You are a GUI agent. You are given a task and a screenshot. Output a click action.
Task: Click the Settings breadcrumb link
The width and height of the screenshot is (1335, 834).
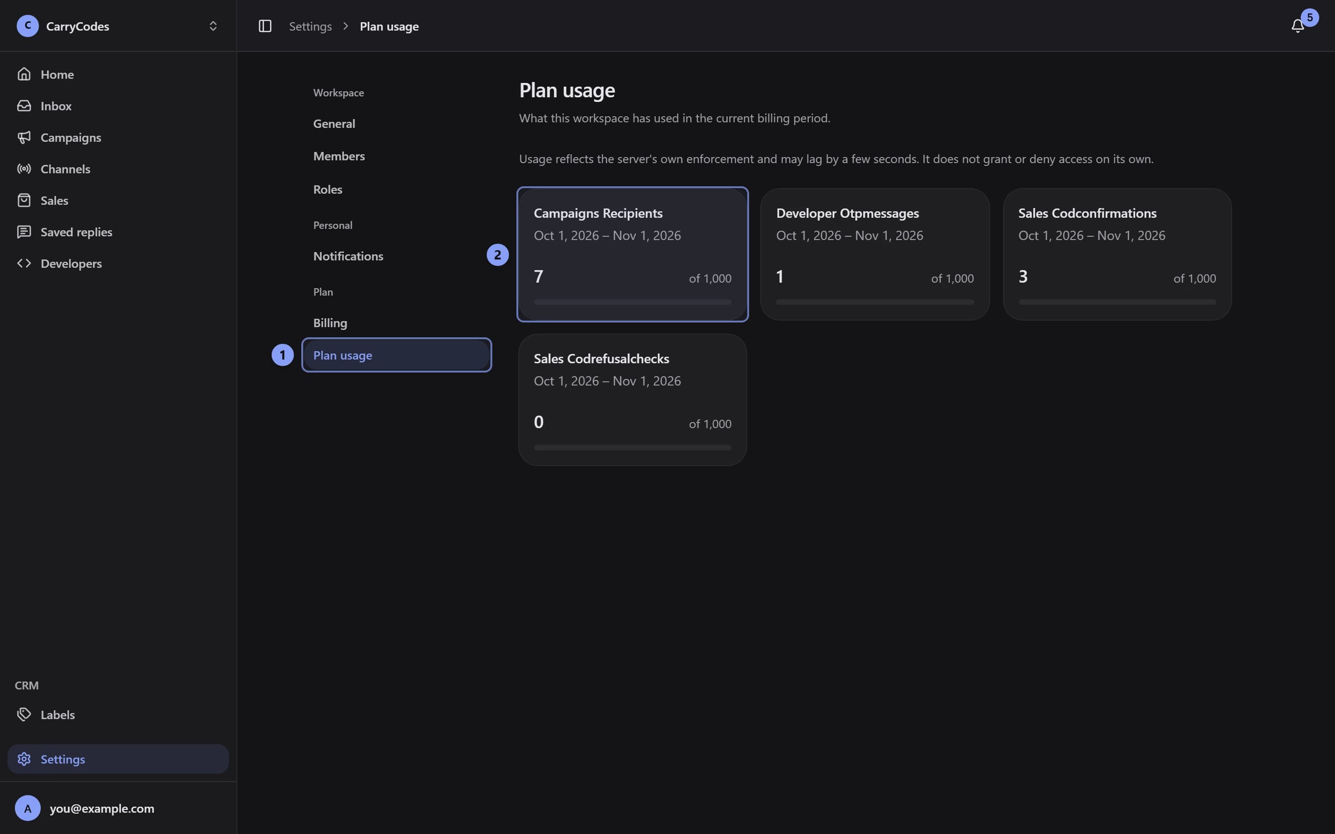(311, 26)
